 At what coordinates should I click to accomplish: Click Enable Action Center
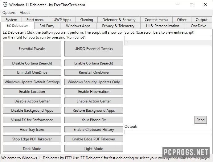[x=94, y=101]
